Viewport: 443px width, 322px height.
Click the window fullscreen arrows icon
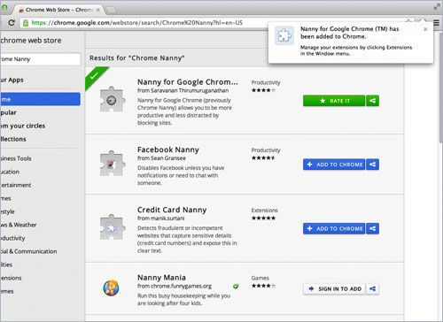point(437,7)
